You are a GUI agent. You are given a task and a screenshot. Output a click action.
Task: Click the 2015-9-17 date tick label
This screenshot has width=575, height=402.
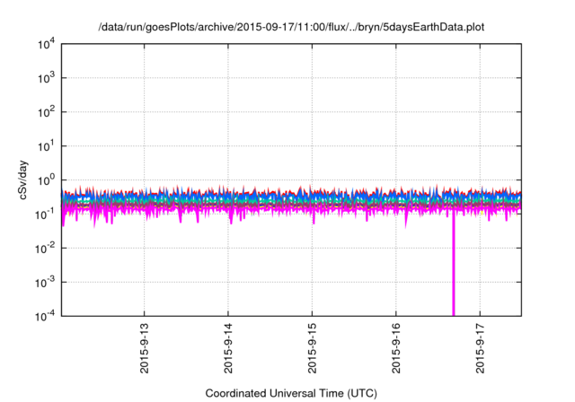coord(480,348)
